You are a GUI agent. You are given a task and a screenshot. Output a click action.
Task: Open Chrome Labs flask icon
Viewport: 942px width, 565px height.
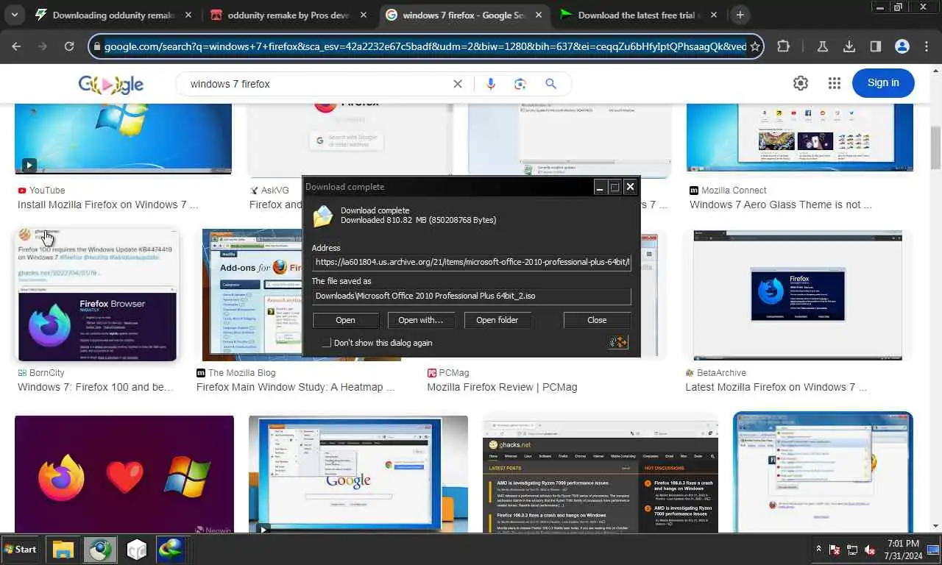823,46
